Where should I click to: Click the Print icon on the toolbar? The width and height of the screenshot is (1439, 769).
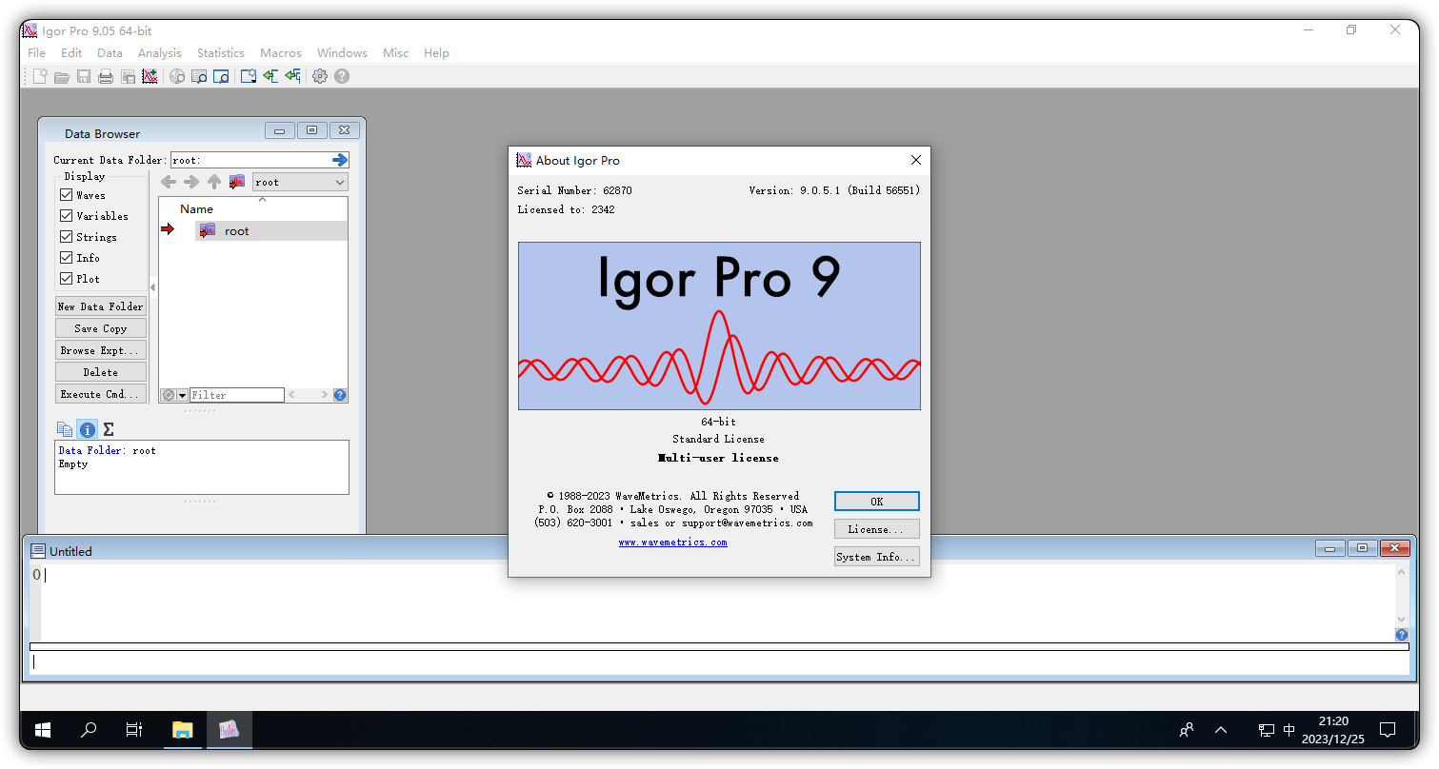105,76
